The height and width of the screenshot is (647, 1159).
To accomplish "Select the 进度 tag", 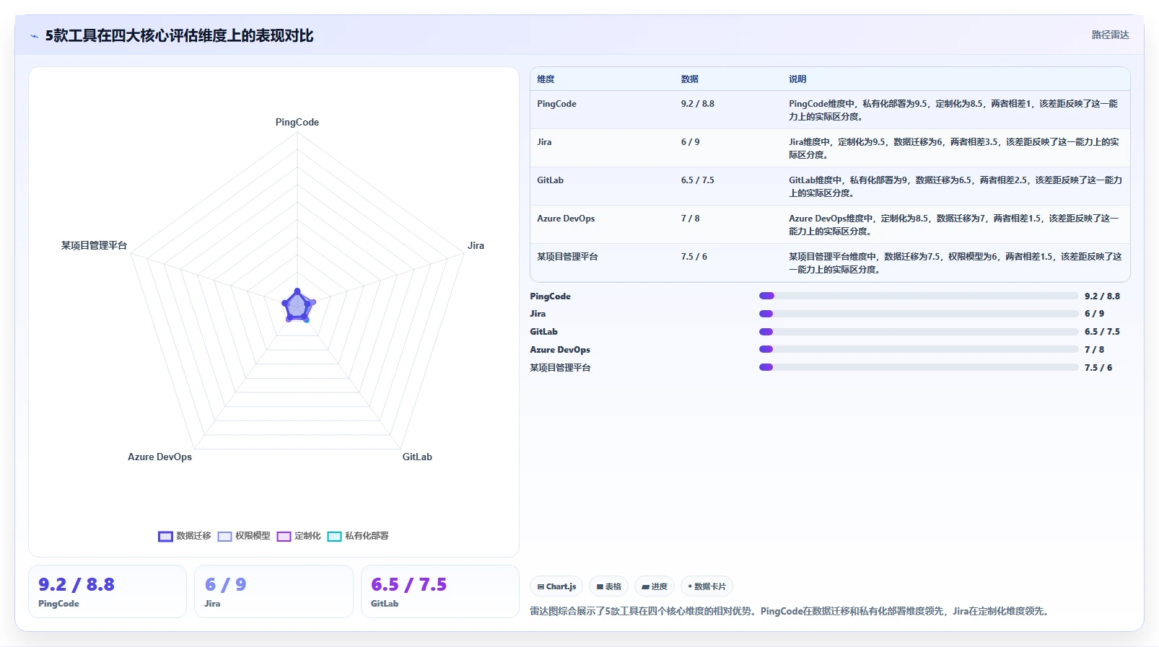I will tap(655, 586).
